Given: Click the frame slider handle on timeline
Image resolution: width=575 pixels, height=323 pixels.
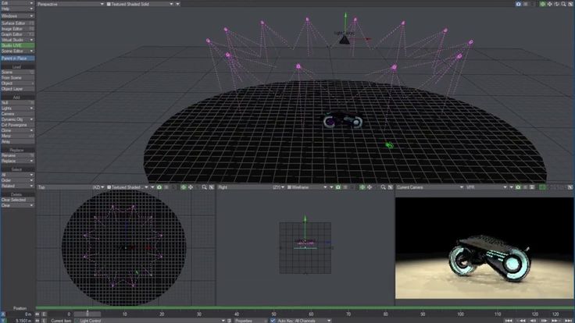Looking at the screenshot, I should pos(87,314).
